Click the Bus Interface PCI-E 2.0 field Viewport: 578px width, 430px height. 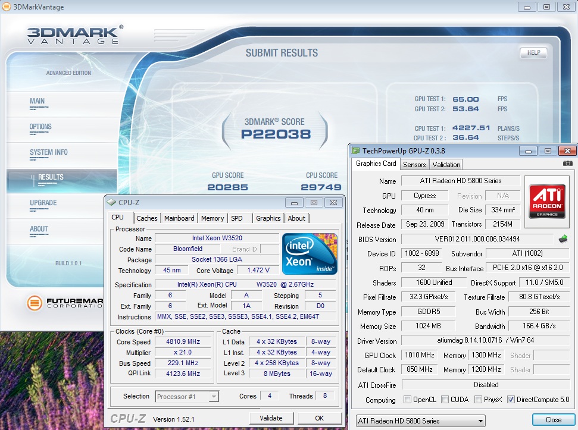[527, 268]
